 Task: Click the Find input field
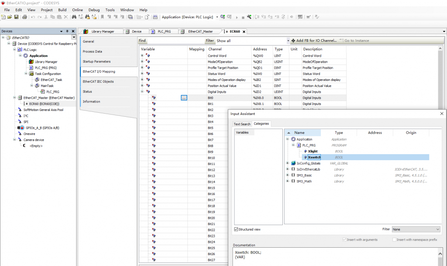(175, 40)
